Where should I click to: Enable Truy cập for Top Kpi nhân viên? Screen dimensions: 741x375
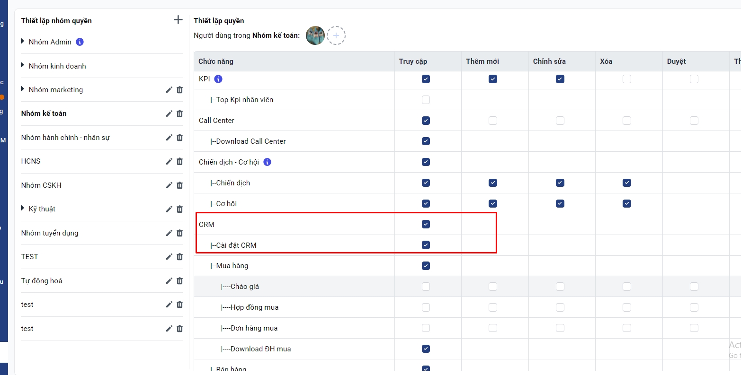(426, 100)
